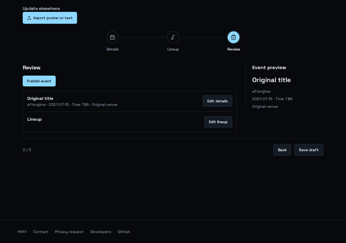
Task: Follow the GitHub link in footer
Action: (x=124, y=232)
